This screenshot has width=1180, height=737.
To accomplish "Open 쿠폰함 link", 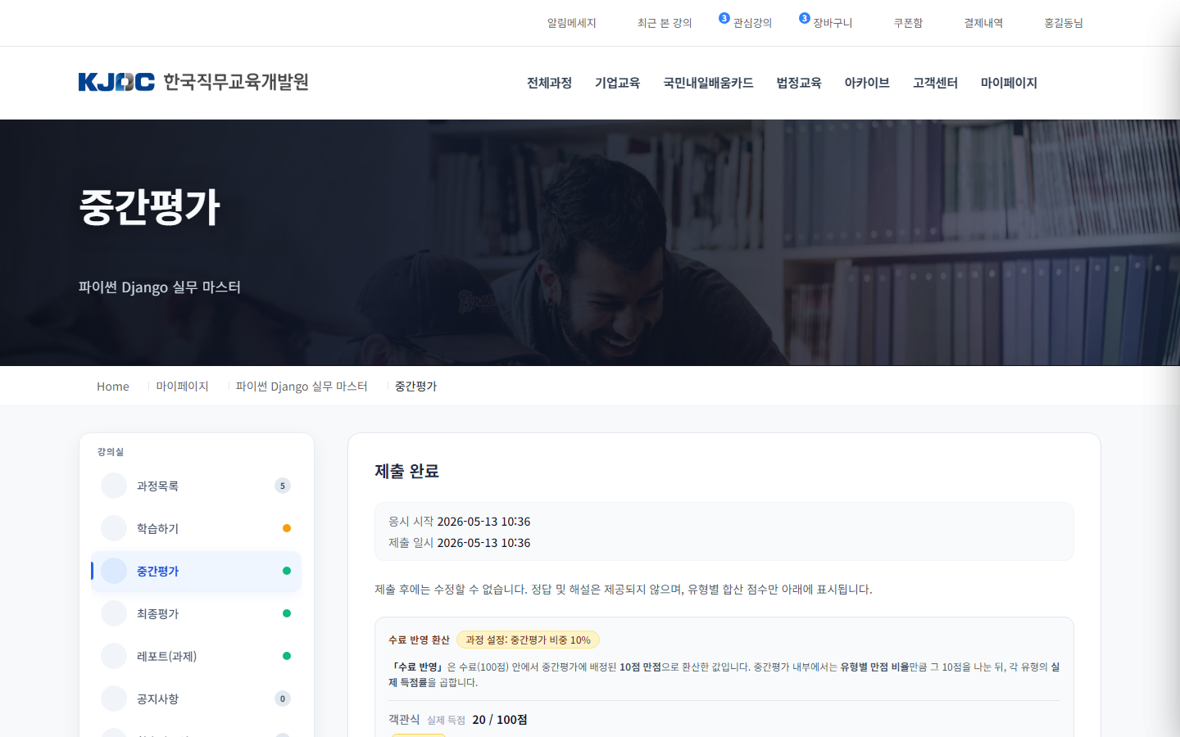I will (908, 23).
